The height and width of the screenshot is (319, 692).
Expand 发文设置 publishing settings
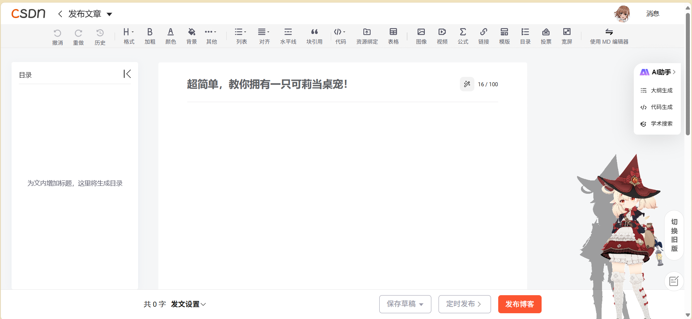click(x=188, y=304)
